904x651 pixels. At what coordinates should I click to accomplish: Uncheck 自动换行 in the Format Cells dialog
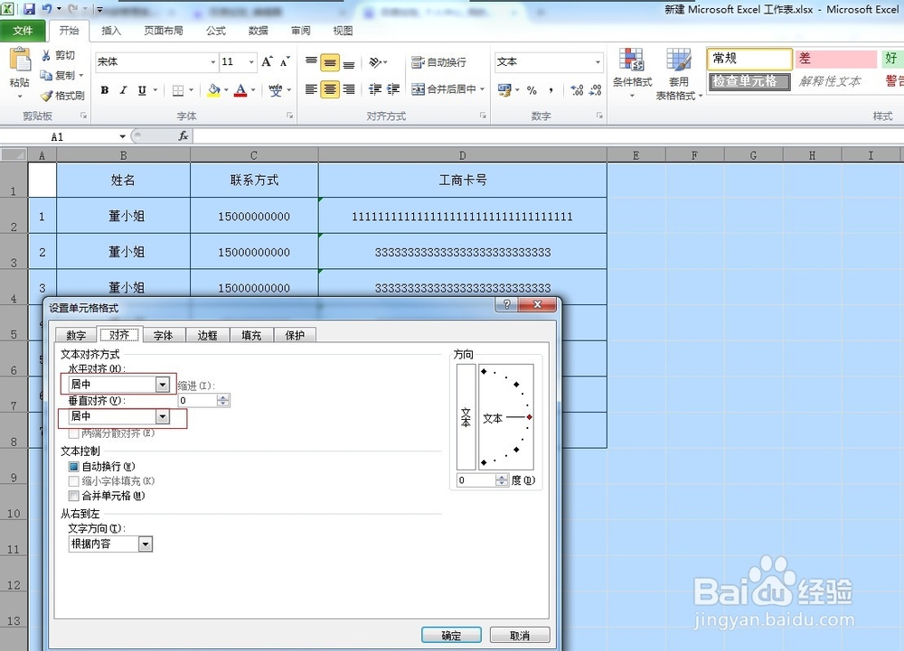[x=72, y=464]
